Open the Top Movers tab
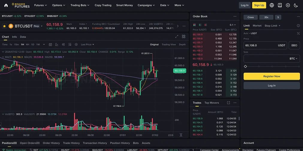The image size is (303, 151). coord(212,103)
